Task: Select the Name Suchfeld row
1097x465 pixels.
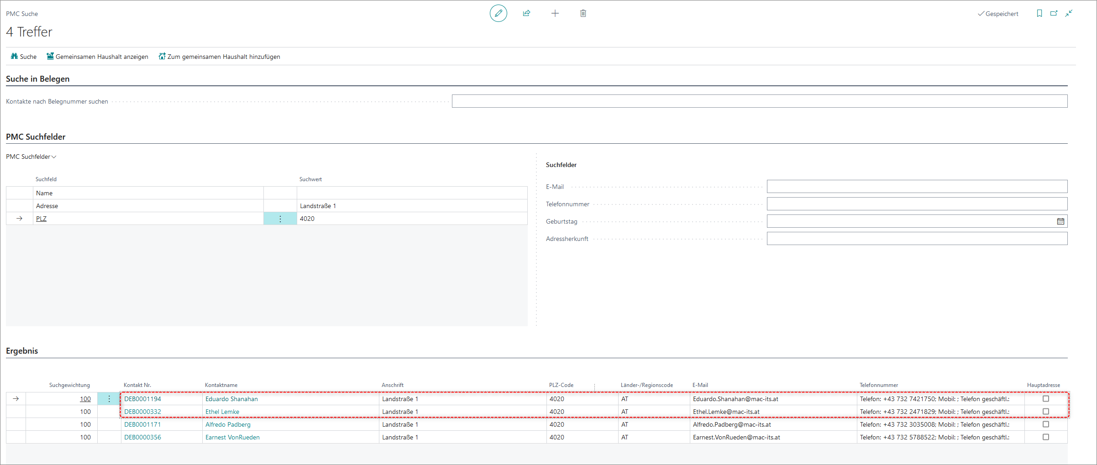Action: (x=148, y=193)
